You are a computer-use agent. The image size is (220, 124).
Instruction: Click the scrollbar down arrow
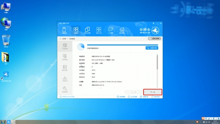(157, 87)
